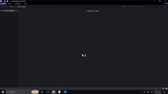The width and height of the screenshot is (168, 94).
Task: Open the taskbar clock and date
Action: [157, 92]
